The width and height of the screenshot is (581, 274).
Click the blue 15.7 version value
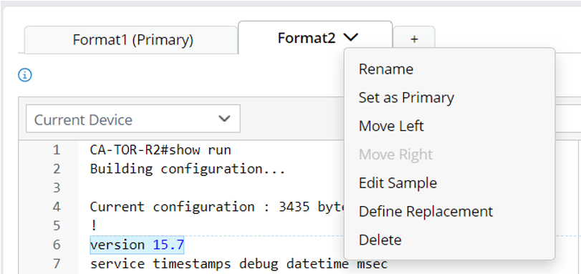pos(168,245)
